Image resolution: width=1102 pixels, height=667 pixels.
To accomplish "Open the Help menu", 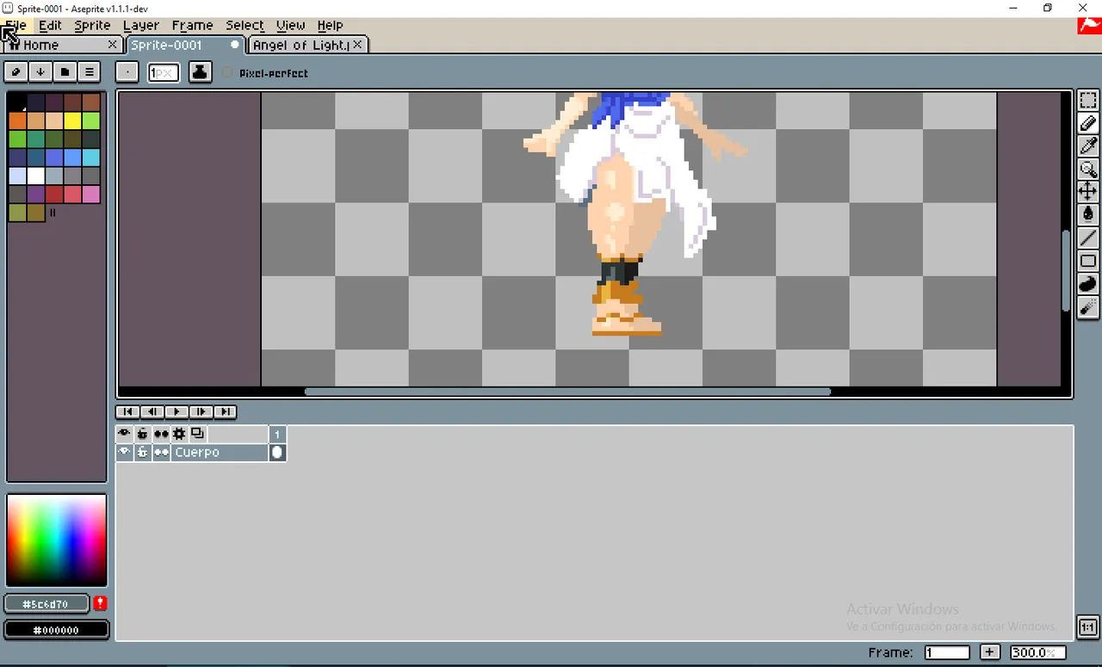I will click(x=330, y=25).
